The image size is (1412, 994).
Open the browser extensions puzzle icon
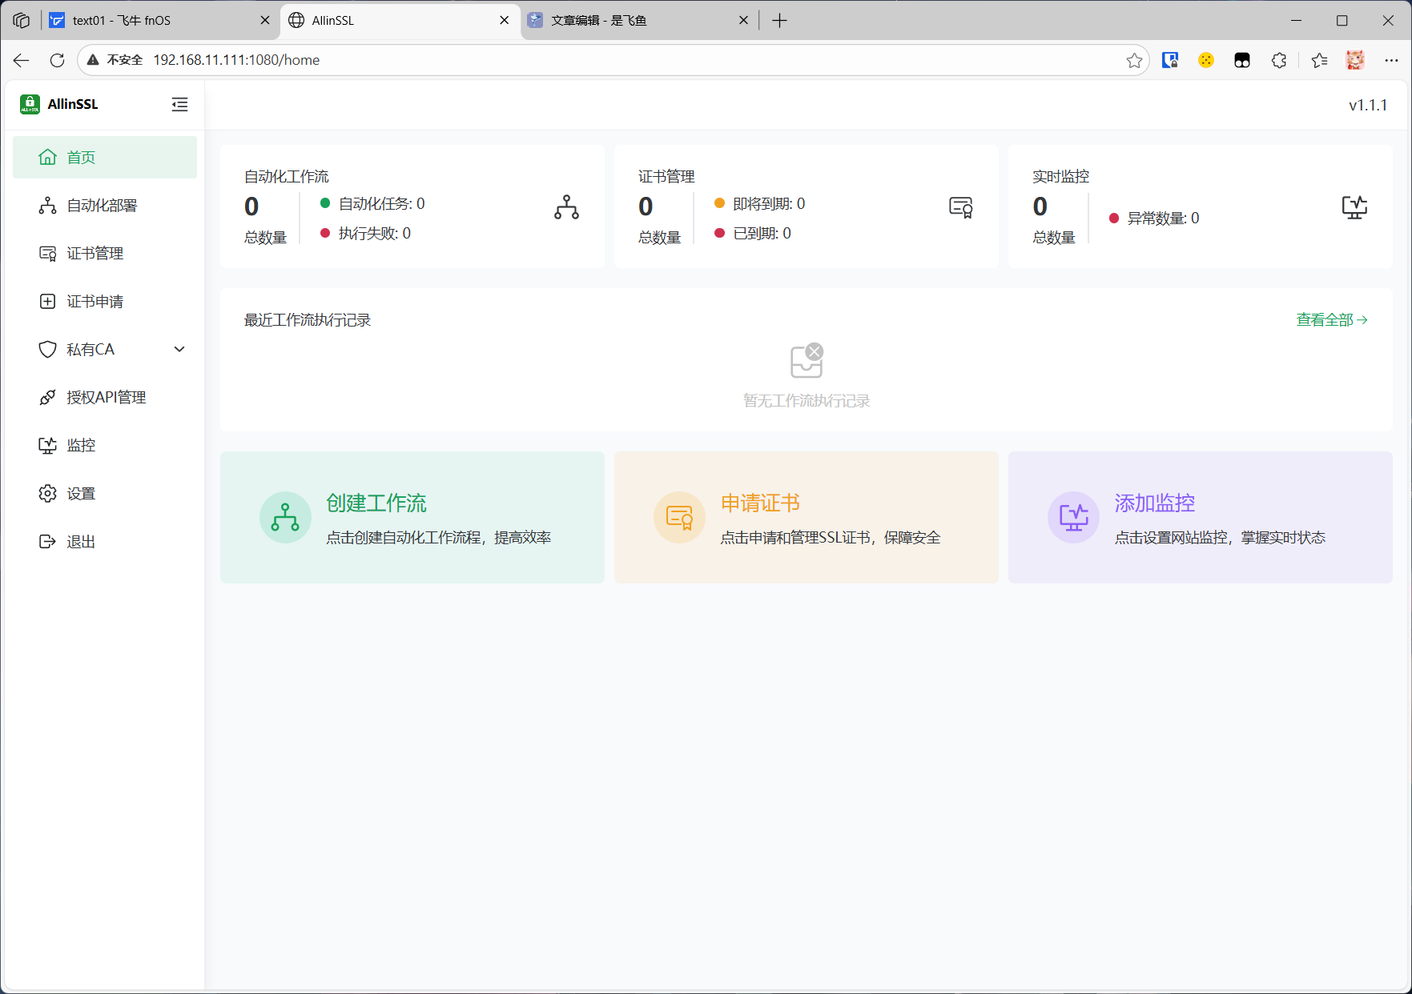click(x=1279, y=60)
